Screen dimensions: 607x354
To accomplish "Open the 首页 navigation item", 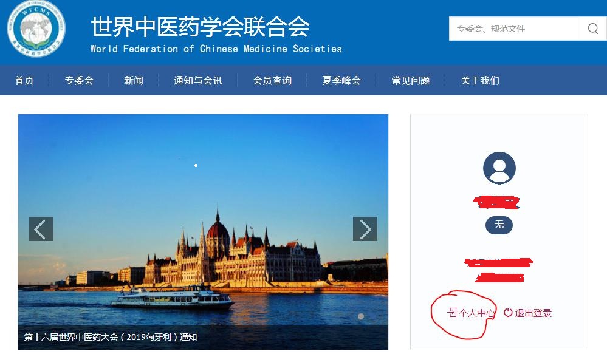I will (x=24, y=81).
